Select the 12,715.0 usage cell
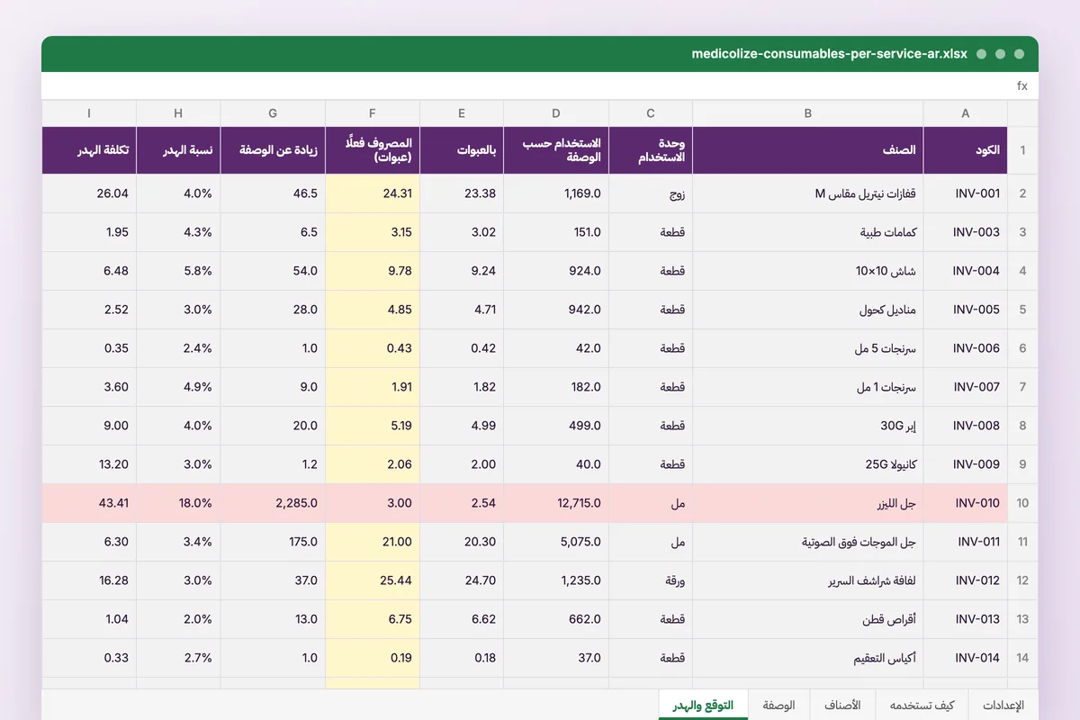1080x720 pixels. click(556, 503)
